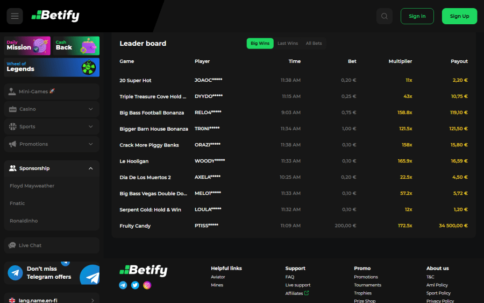Open the search icon button
The image size is (484, 303).
point(385,16)
